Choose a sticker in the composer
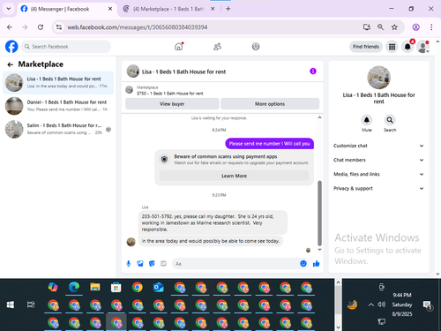This screenshot has height=331, width=441. tap(152, 264)
